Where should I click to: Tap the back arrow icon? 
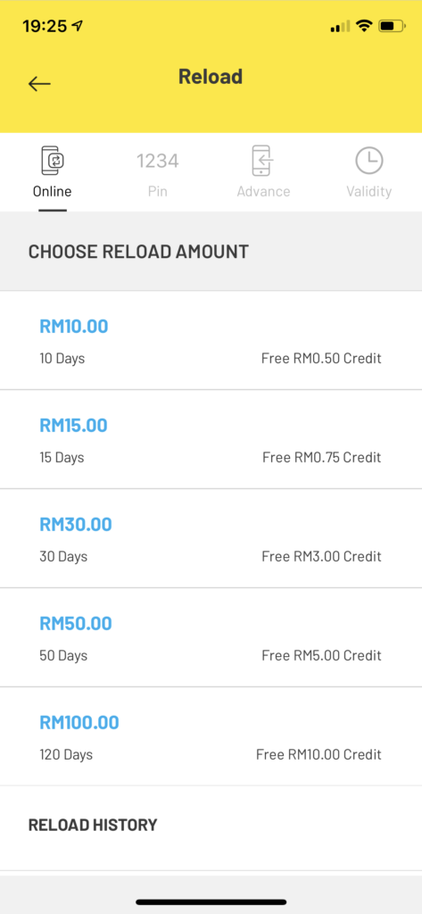pyautogui.click(x=39, y=84)
